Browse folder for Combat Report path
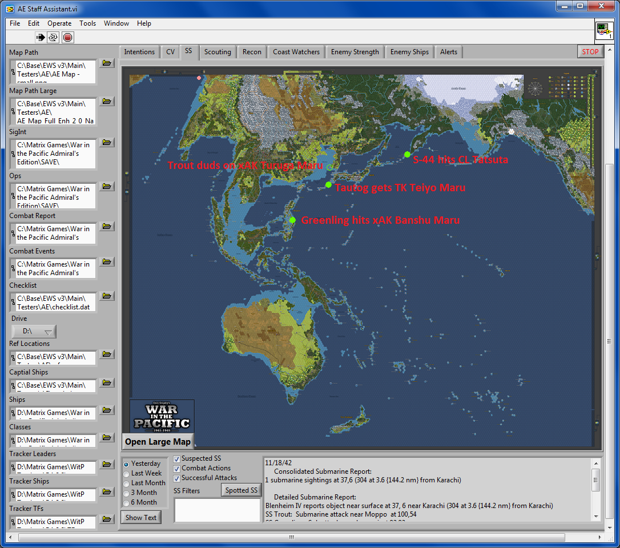This screenshot has height=548, width=620. point(107,226)
